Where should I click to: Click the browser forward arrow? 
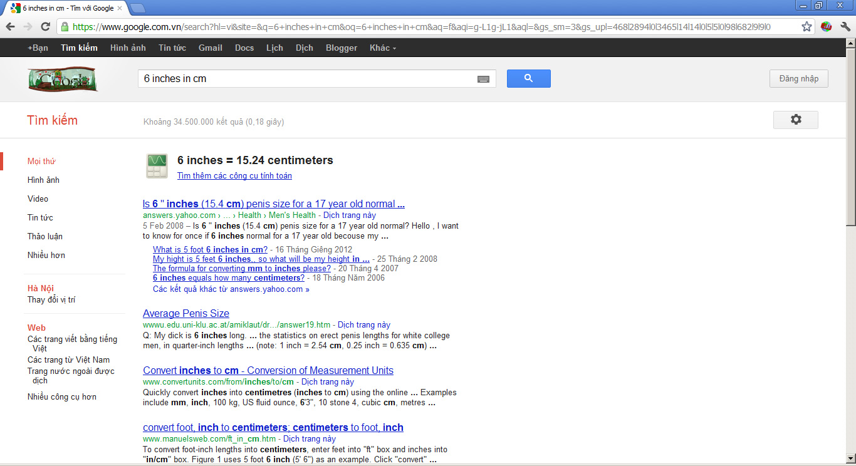pos(28,26)
